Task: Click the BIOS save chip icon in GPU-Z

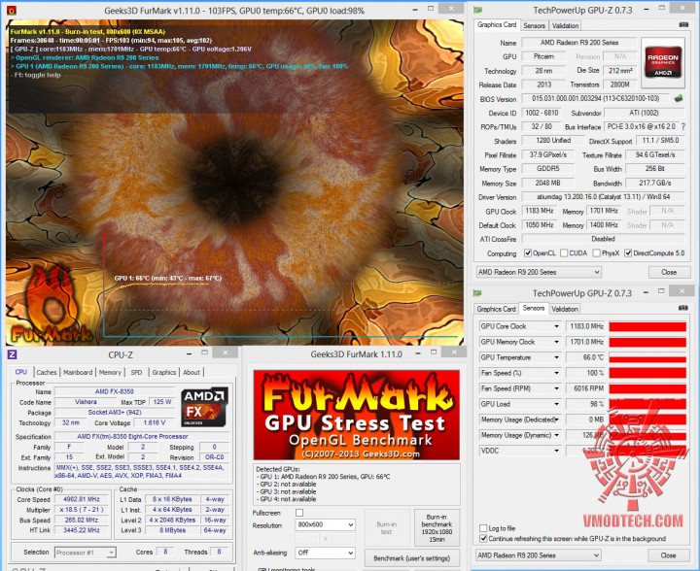Action: tap(679, 98)
